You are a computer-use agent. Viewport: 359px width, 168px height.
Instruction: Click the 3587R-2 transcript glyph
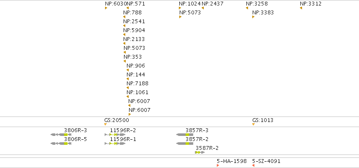click(x=200, y=152)
